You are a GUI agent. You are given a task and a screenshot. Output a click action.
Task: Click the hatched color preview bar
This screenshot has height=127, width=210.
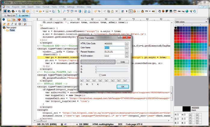coord(98,62)
